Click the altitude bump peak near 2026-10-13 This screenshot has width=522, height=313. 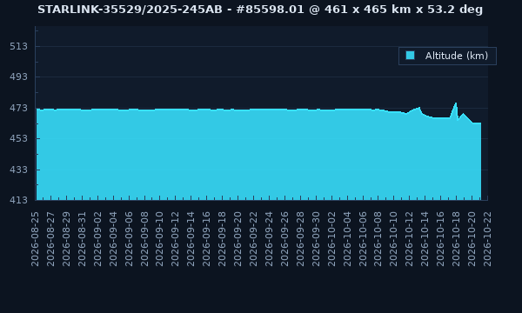pyautogui.click(x=419, y=108)
